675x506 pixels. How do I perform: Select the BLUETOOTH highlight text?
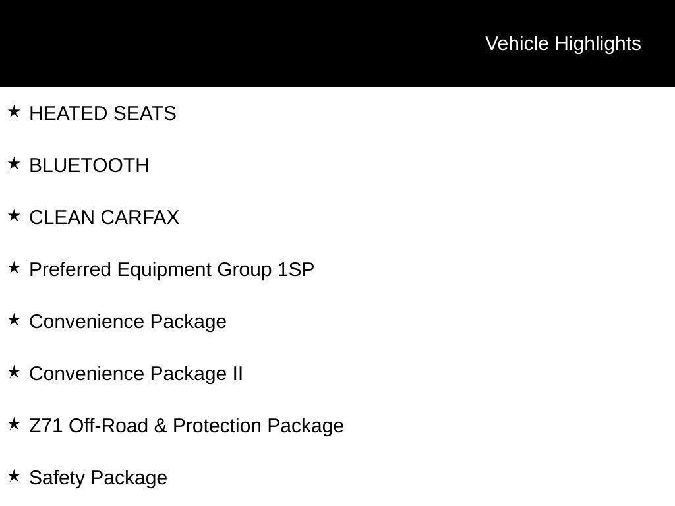(x=89, y=165)
